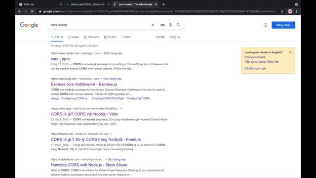Click the magnifier search icon
Screen dimensions: 316x178
178,25
